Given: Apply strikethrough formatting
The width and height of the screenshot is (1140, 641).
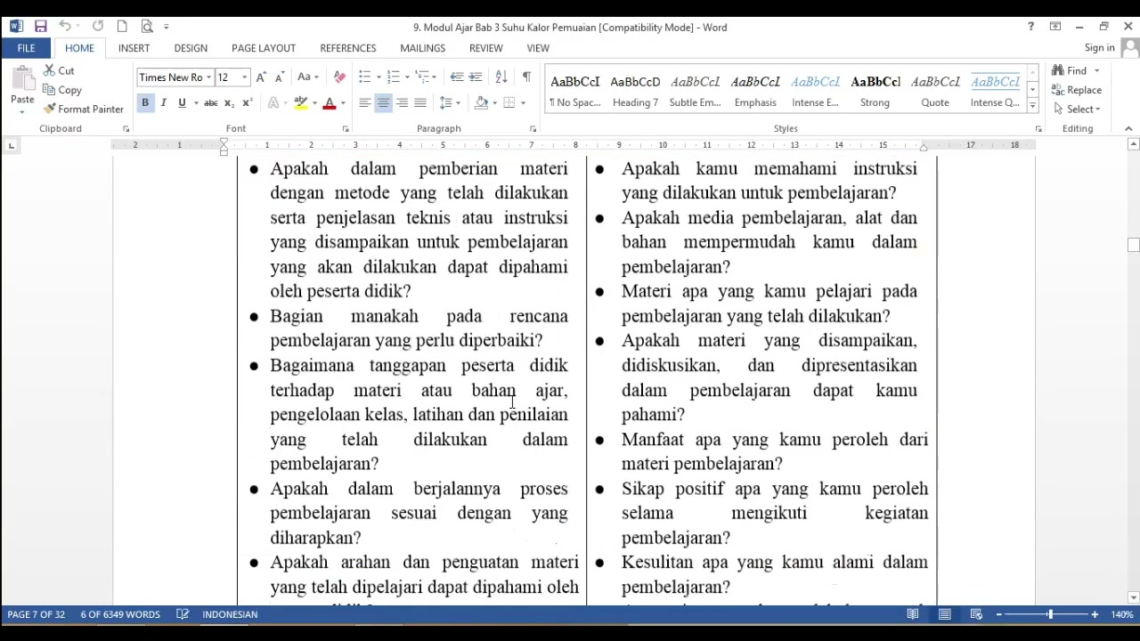Looking at the screenshot, I should coord(211,103).
